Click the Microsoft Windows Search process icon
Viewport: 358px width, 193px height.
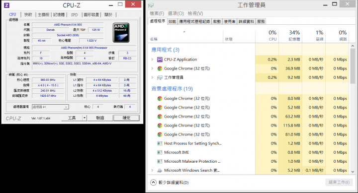[160, 170]
